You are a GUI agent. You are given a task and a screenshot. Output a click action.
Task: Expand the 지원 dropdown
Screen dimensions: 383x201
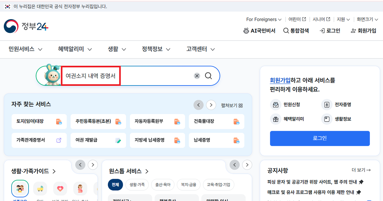pos(343,19)
